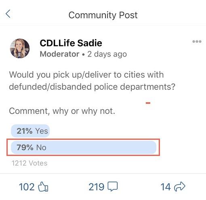This screenshot has width=206, height=200.
Task: Click the 2 days ago timestamp
Action: pos(107,54)
